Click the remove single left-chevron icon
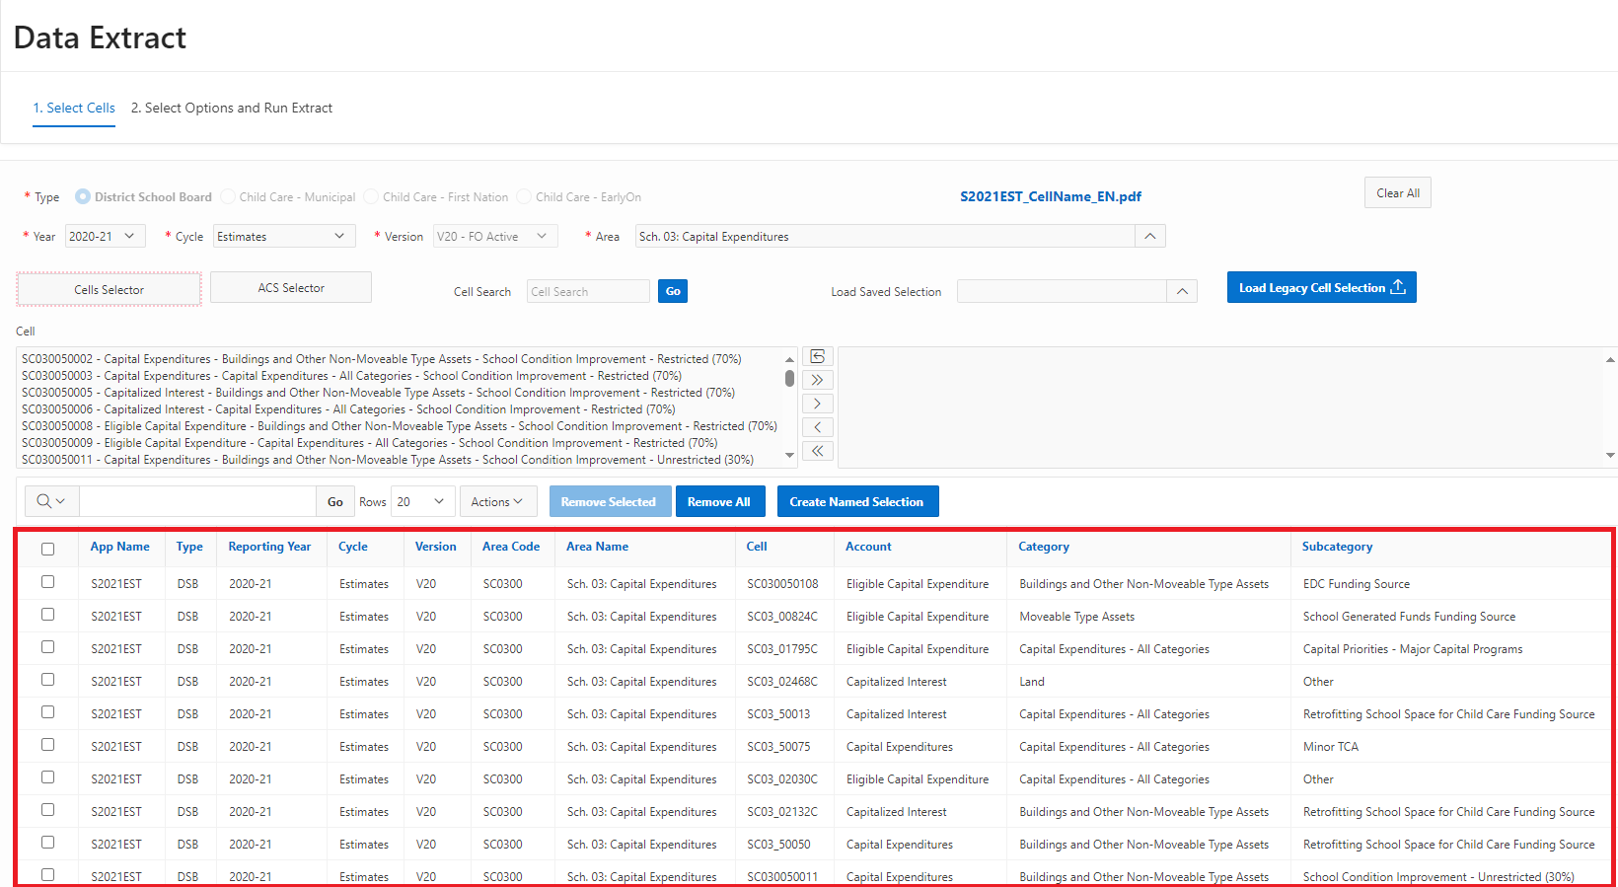Viewport: 1618px width, 887px height. [818, 427]
